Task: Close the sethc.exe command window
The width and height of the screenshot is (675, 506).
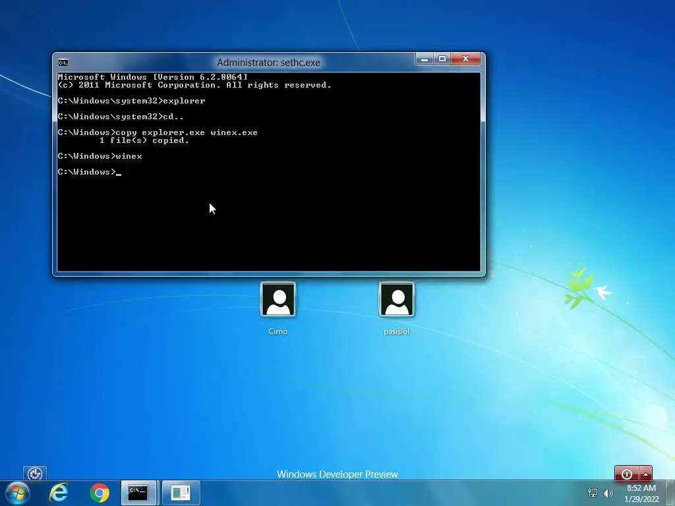Action: (465, 59)
